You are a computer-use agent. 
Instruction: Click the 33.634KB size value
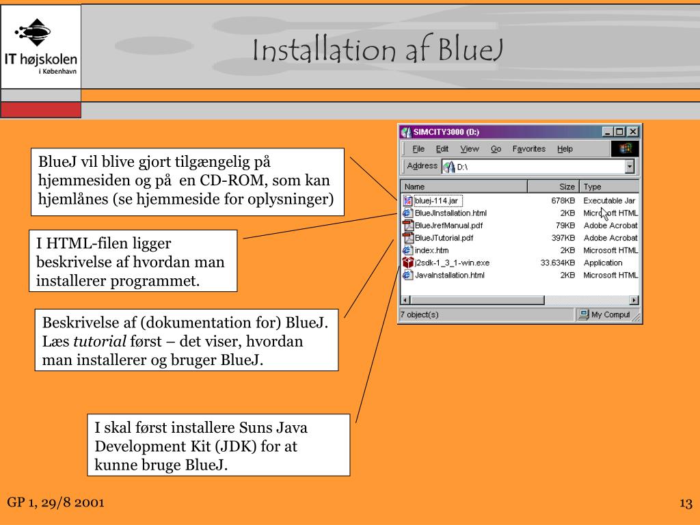point(558,263)
